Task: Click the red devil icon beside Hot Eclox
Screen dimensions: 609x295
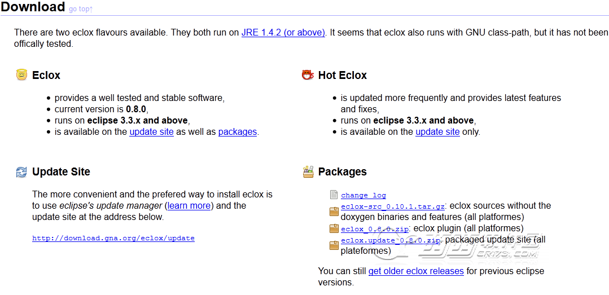Action: tap(308, 75)
